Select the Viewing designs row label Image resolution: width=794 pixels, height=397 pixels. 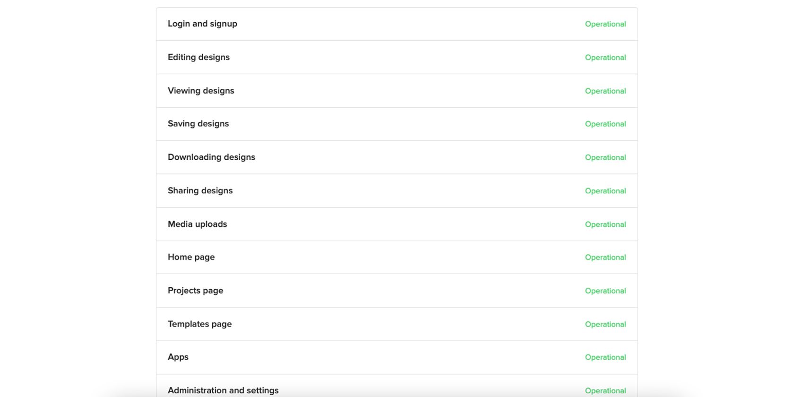point(201,91)
